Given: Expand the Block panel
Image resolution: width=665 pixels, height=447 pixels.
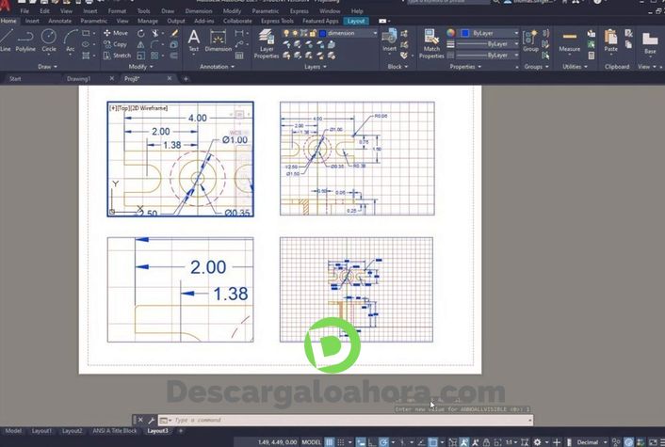Looking at the screenshot, I should [397, 67].
